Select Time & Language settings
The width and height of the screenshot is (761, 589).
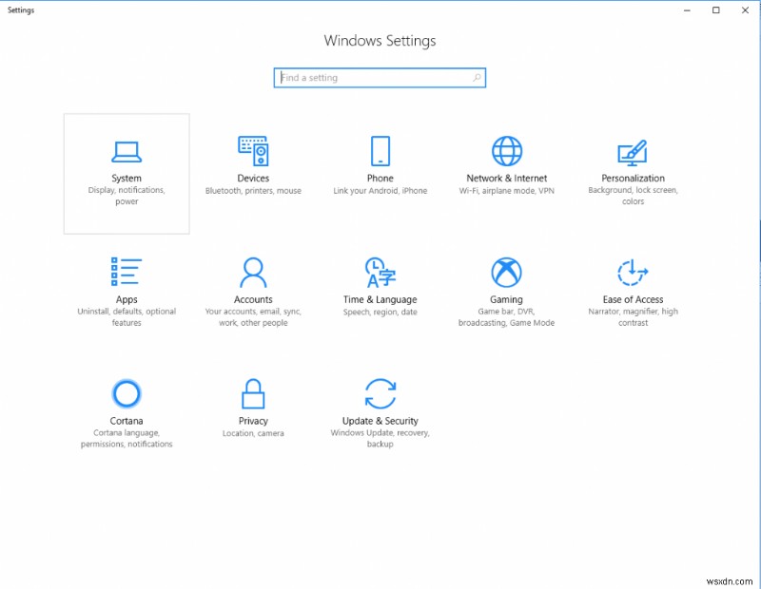[x=380, y=290]
